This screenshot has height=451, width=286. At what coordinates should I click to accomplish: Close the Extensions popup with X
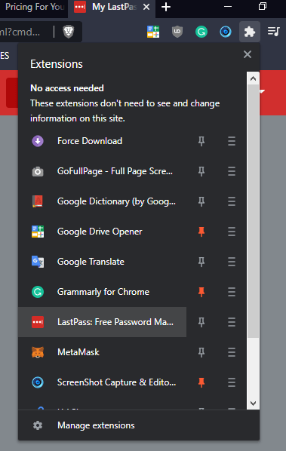click(x=248, y=54)
